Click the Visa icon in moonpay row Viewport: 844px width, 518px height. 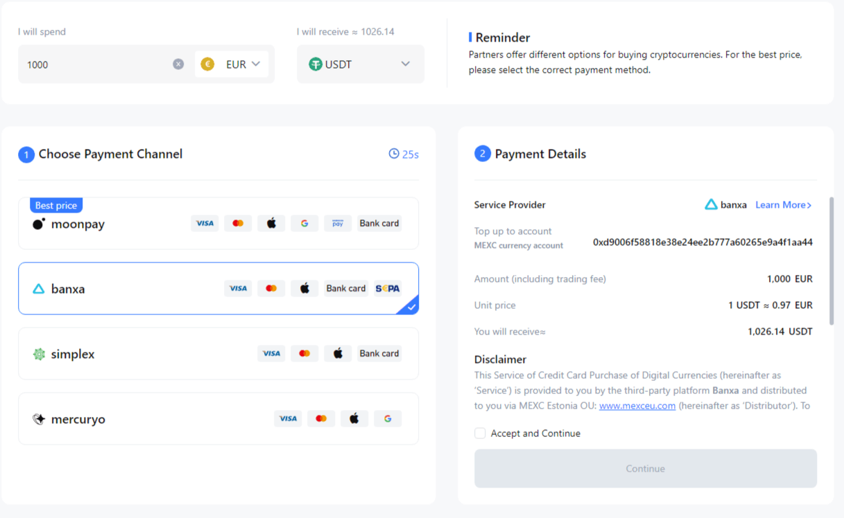[x=205, y=224]
